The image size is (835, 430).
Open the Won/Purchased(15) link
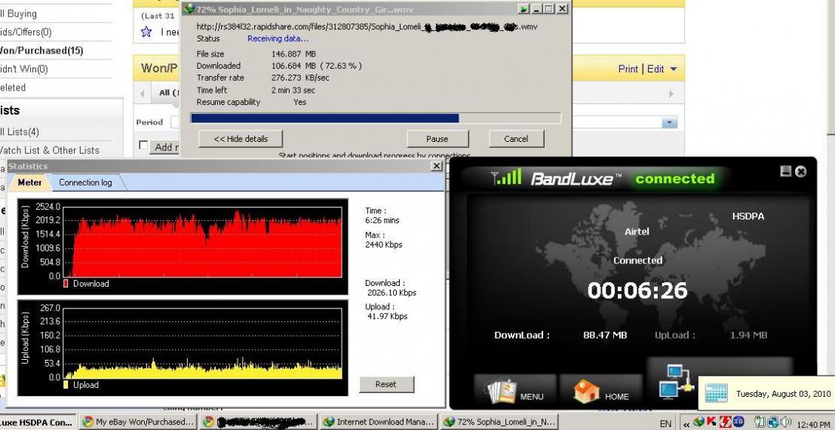coord(41,51)
